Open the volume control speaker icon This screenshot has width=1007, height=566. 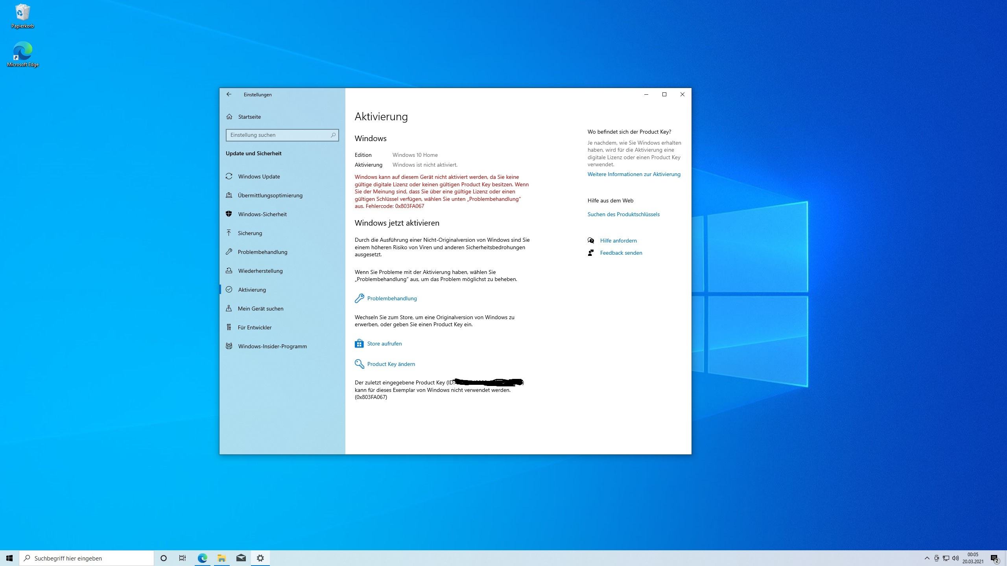(x=955, y=558)
